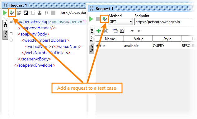Image resolution: width=197 pixels, height=119 pixels.
Task: Sort by the Name column header
Action: 110,39
